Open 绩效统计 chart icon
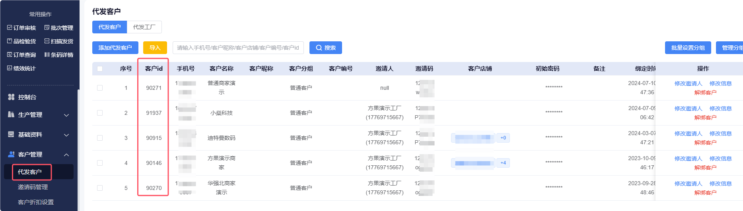This screenshot has width=743, height=211. click(10, 68)
